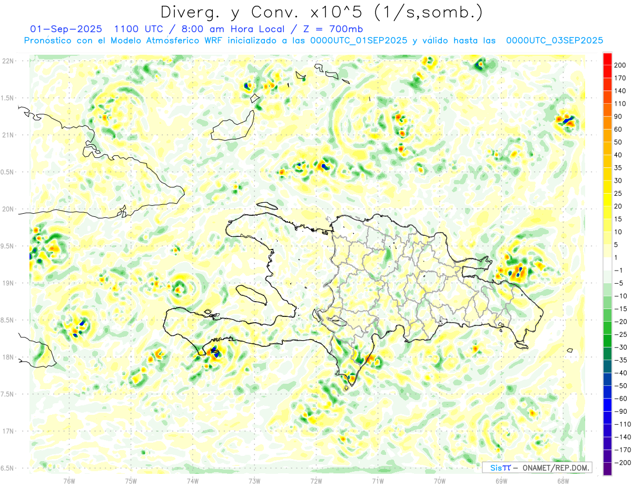This screenshot has width=632, height=488.
Task: Click the '60' value on the color scale
Action: [x=619, y=130]
